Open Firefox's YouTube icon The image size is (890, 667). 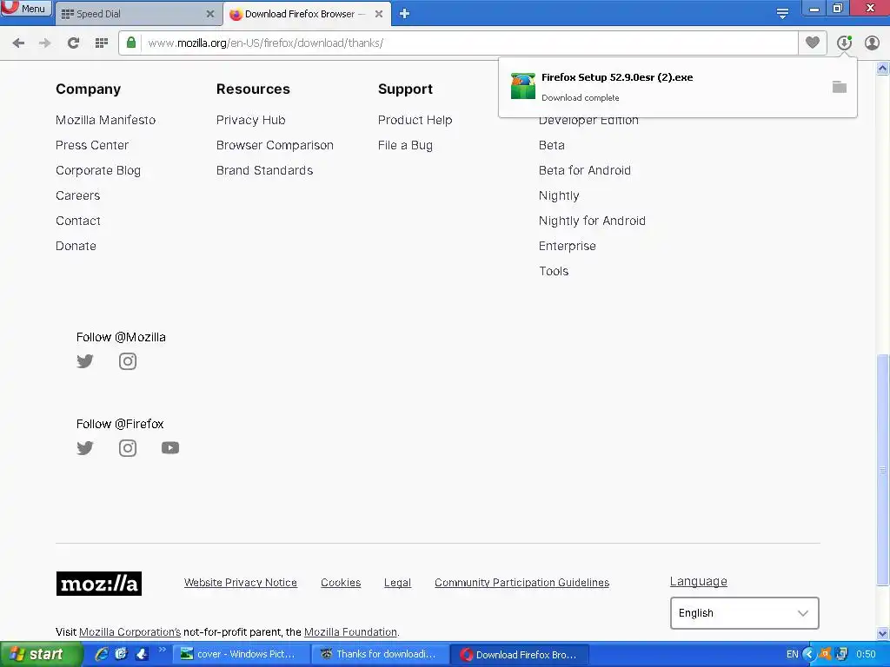[170, 448]
